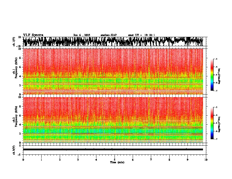Click the time axis tick label '7'

coord(151,160)
